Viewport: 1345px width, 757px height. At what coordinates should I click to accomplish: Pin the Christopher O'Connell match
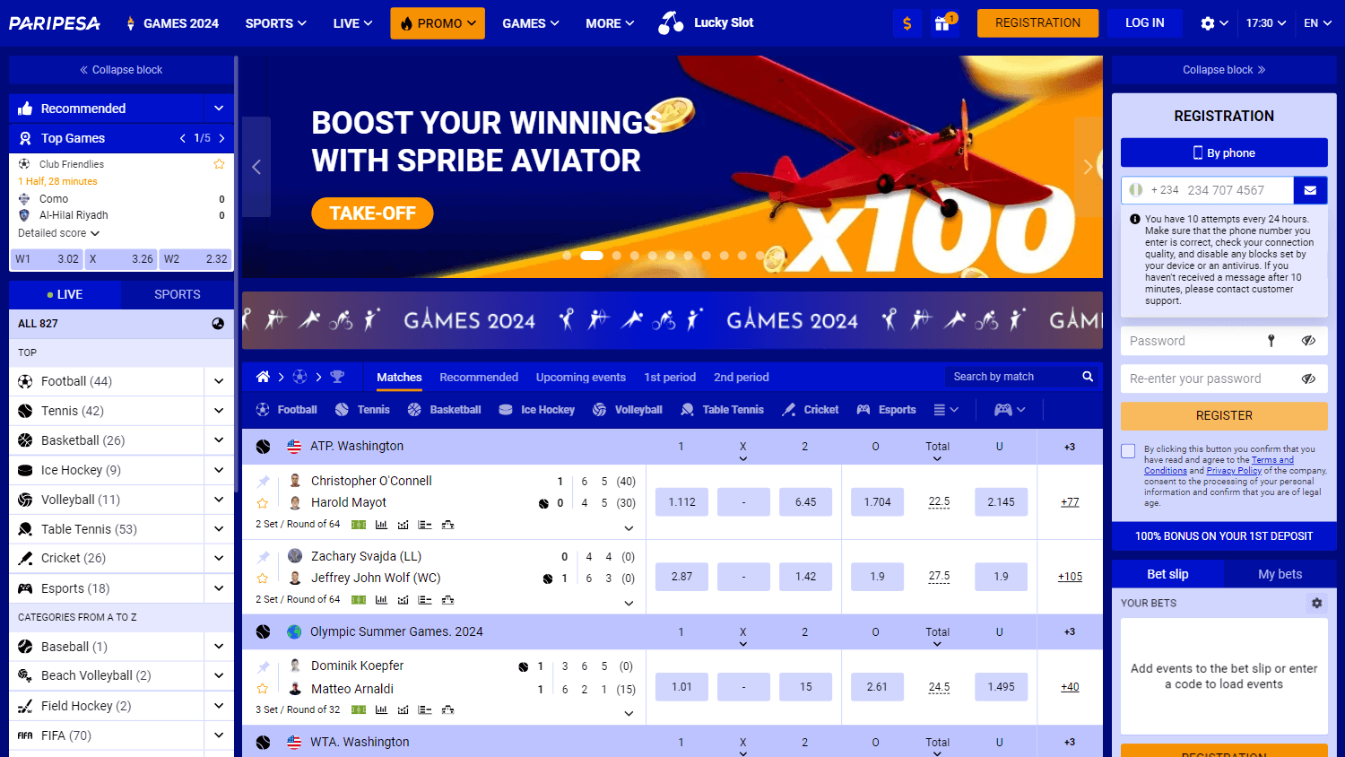click(263, 482)
